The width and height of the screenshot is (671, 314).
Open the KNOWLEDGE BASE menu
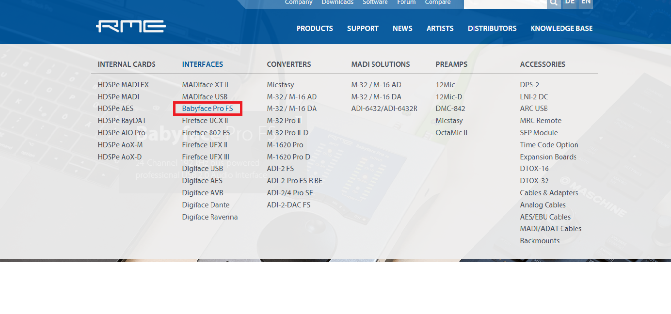coord(561,29)
